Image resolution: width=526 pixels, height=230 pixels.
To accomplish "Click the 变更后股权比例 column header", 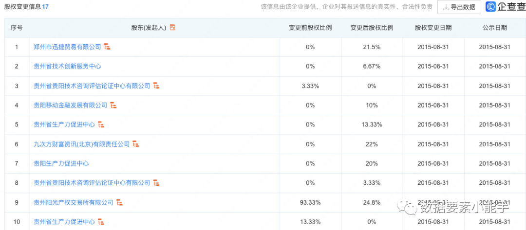I will point(372,28).
